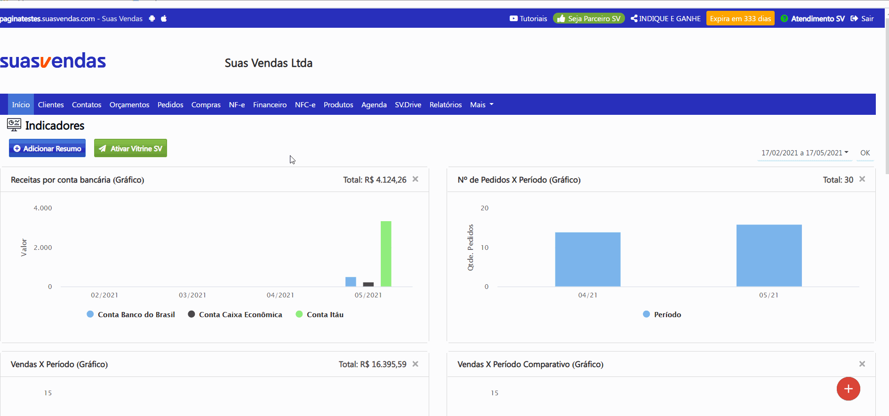
Task: Toggle Conta Banco do Brasil legend series
Action: point(131,314)
